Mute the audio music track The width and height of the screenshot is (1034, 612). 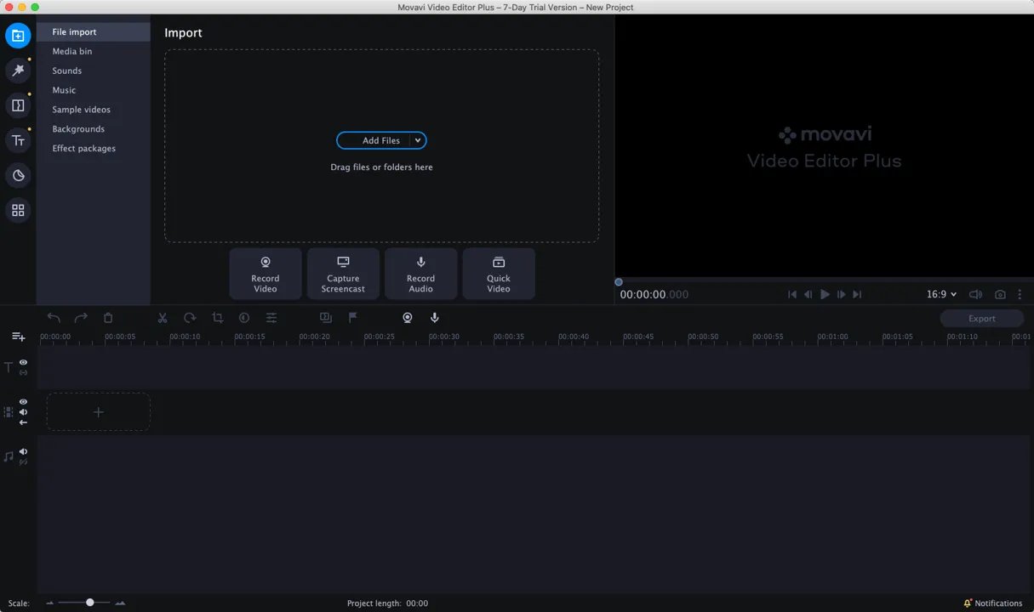click(x=23, y=452)
